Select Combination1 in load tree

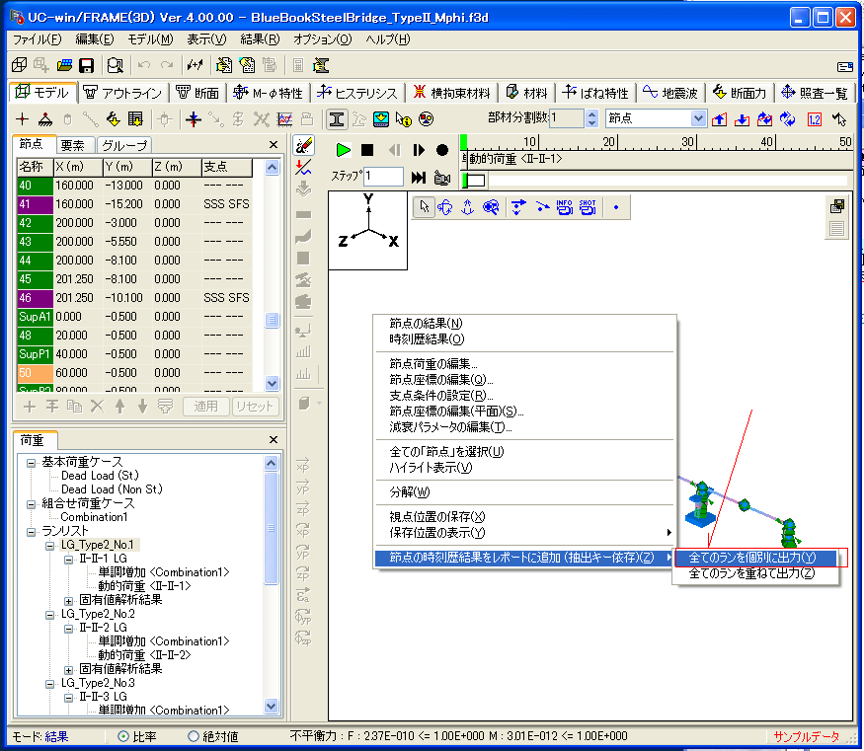[94, 517]
